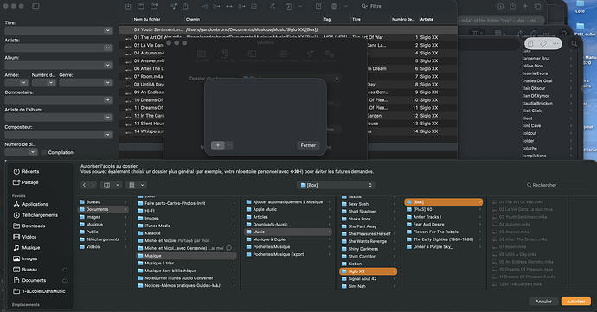The width and height of the screenshot is (597, 312).
Task: Sort by the Artiste column header
Action: pos(427,19)
